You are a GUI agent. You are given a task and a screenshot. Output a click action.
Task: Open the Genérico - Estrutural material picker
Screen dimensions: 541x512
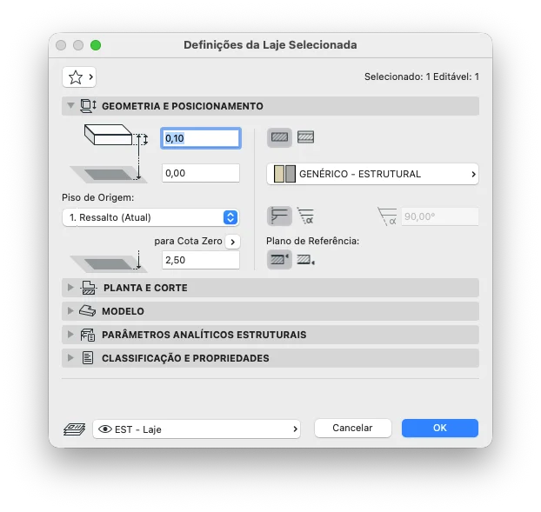[372, 174]
